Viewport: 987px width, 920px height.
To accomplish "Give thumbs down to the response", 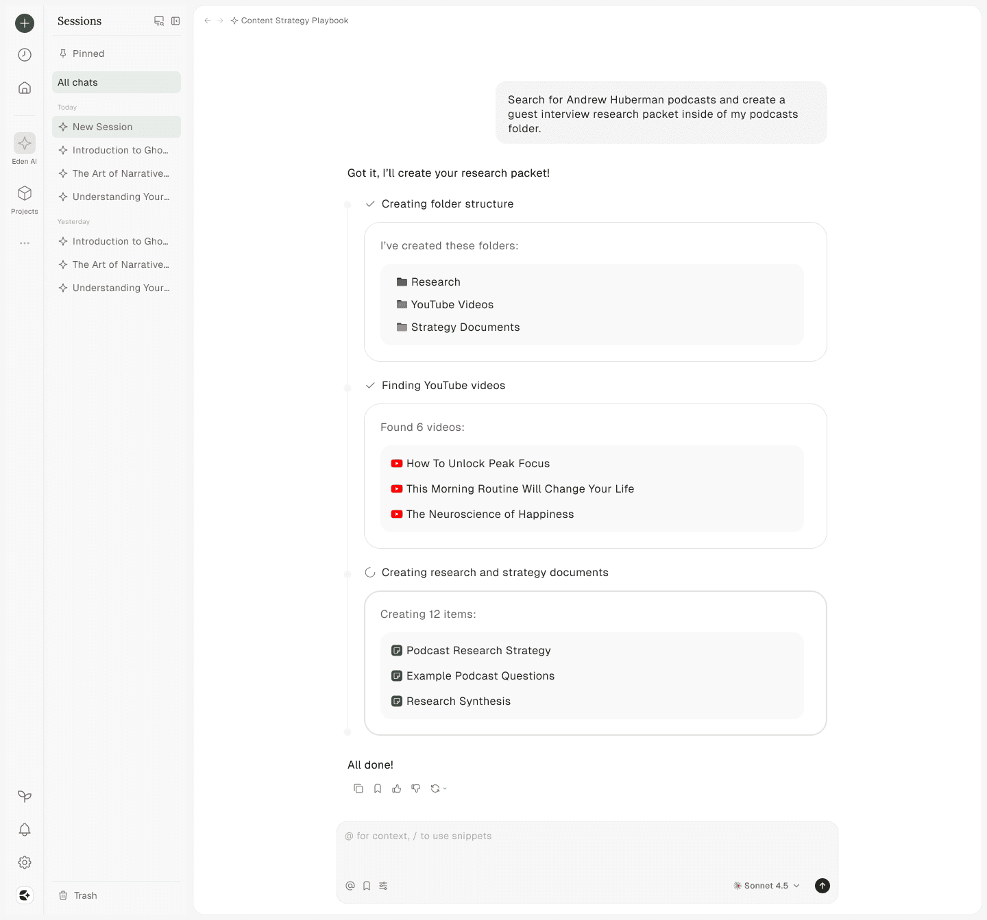I will pos(416,788).
